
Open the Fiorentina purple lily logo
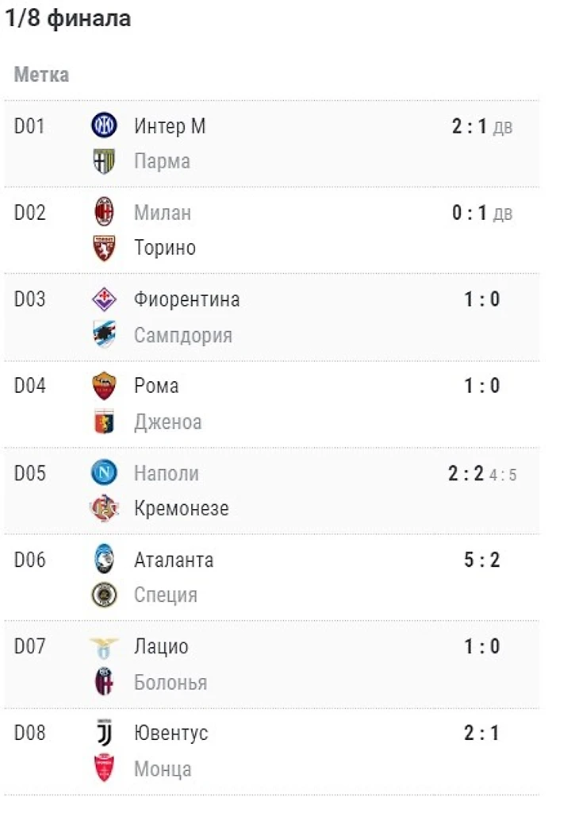[104, 299]
